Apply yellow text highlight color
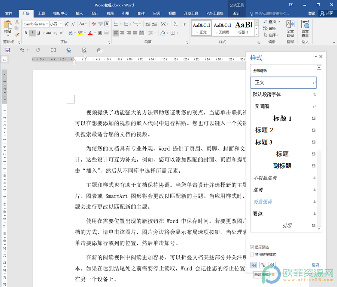Screen dimensions: 337x287 tap(80, 33)
